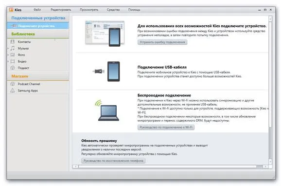Viewport: 282px width, 186px height.
Task: Open the Просмотреть menu
Action: click(89, 10)
